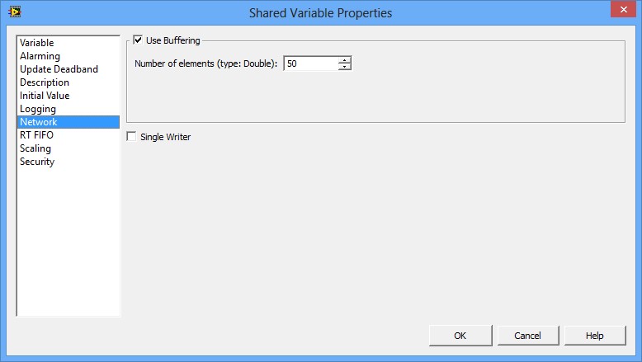
Task: Select the Network category
Action: pos(39,122)
